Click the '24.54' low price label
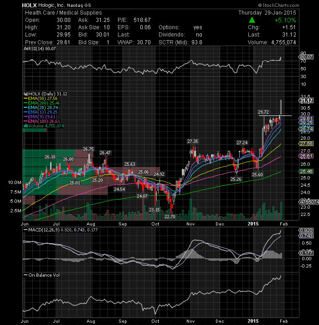 (x=119, y=189)
